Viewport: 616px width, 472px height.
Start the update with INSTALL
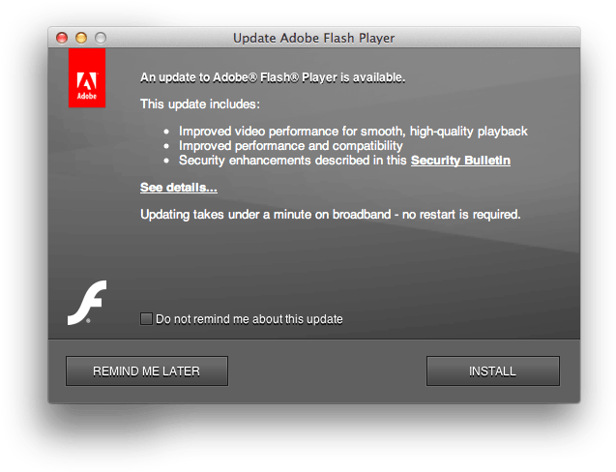click(x=492, y=371)
